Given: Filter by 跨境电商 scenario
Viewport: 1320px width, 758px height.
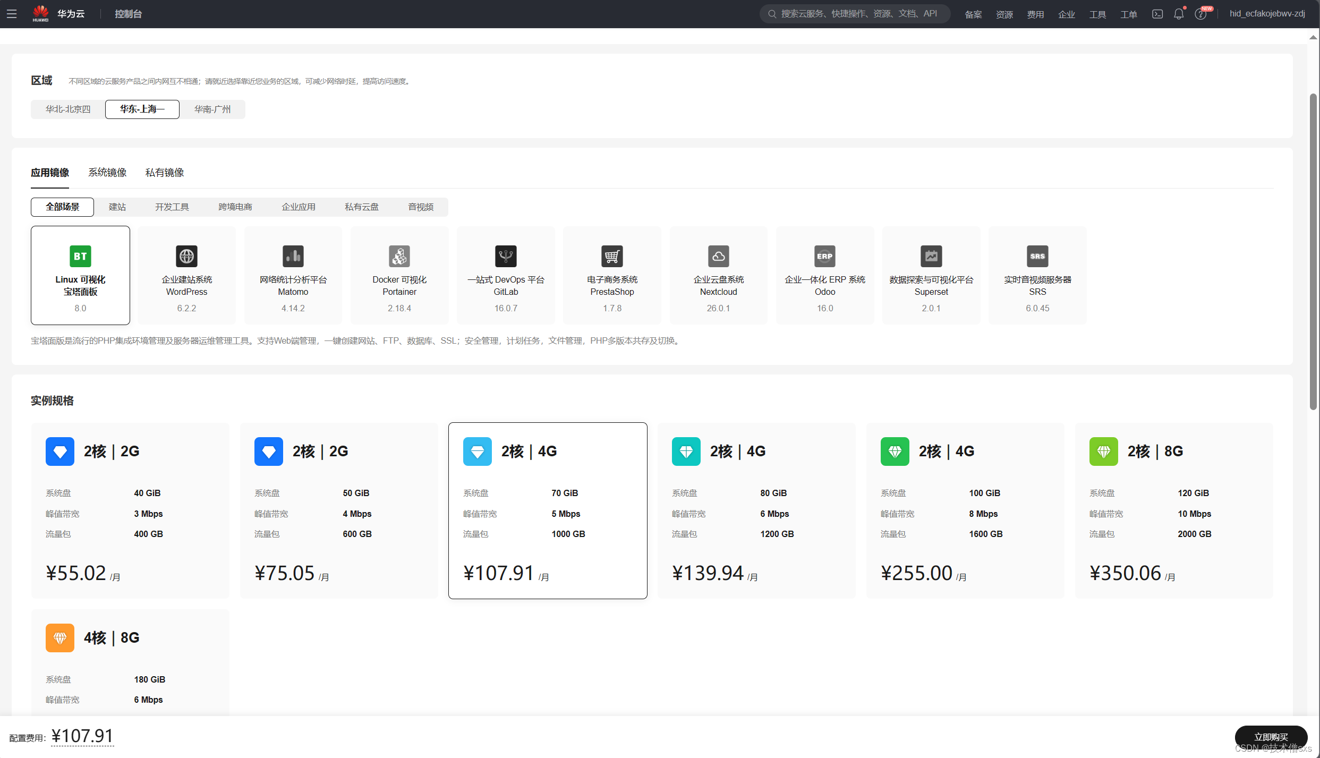Looking at the screenshot, I should pyautogui.click(x=235, y=207).
